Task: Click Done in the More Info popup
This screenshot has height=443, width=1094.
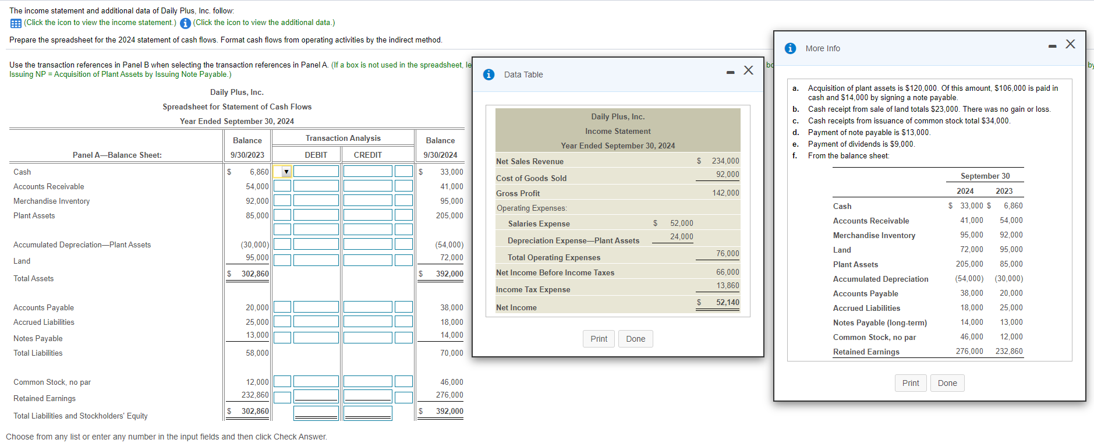Action: click(x=947, y=383)
